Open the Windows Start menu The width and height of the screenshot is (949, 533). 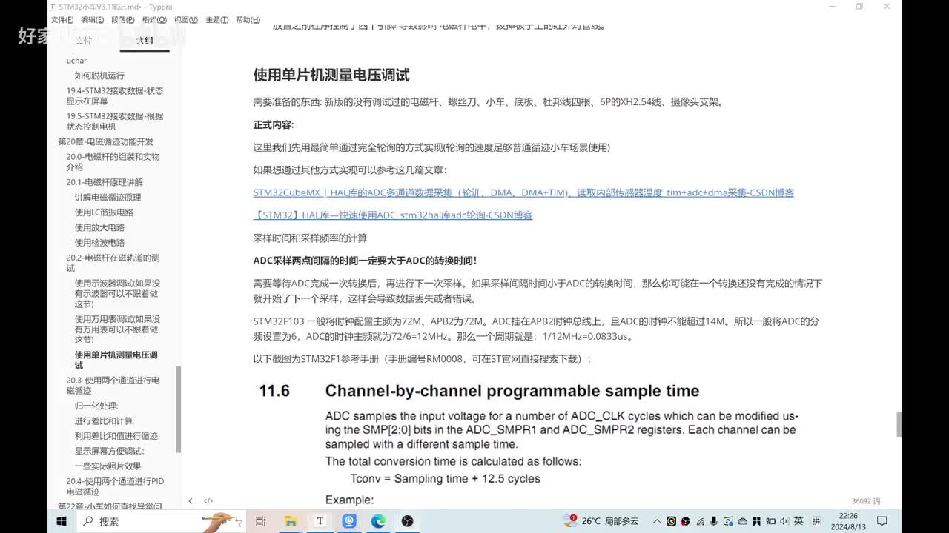click(62, 521)
